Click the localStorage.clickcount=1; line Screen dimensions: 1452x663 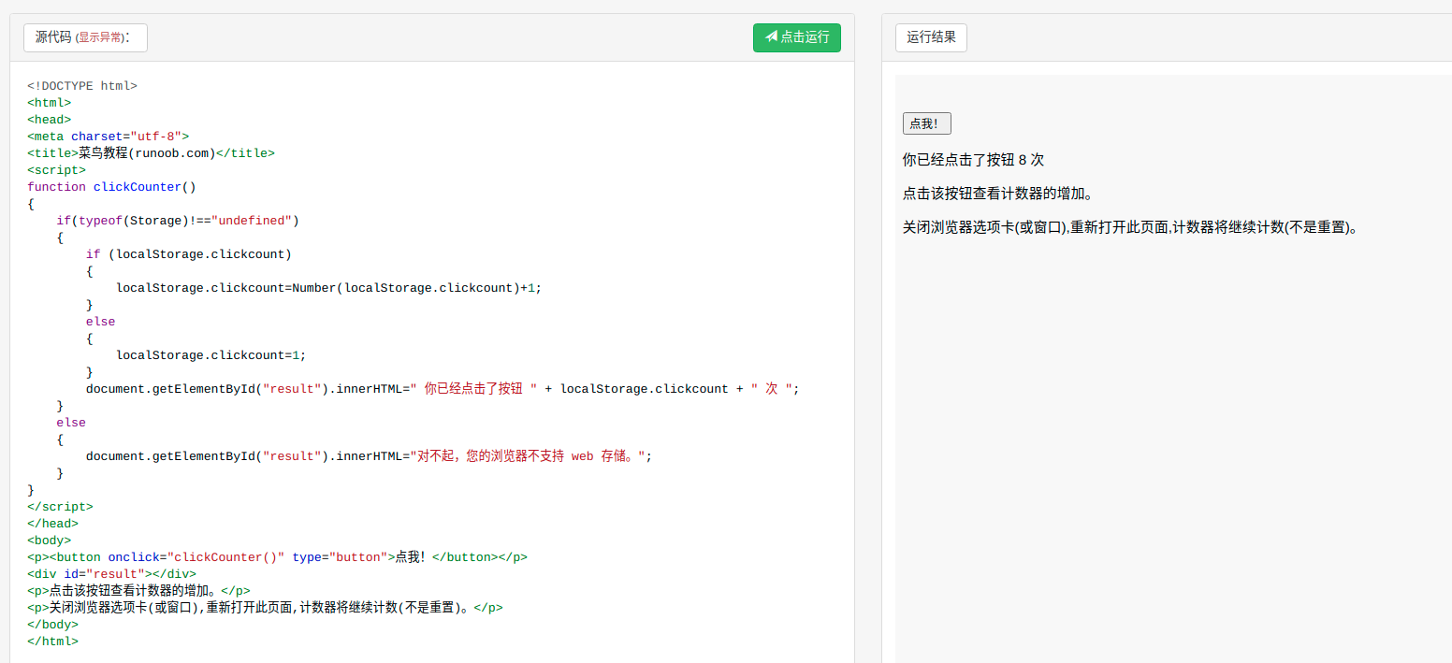211,355
